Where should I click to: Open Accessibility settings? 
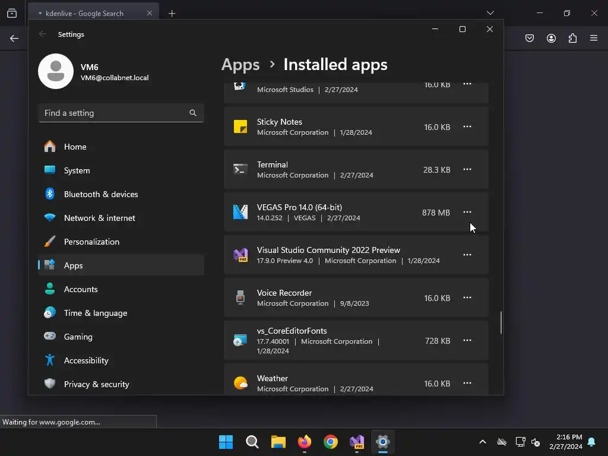(x=121, y=360)
